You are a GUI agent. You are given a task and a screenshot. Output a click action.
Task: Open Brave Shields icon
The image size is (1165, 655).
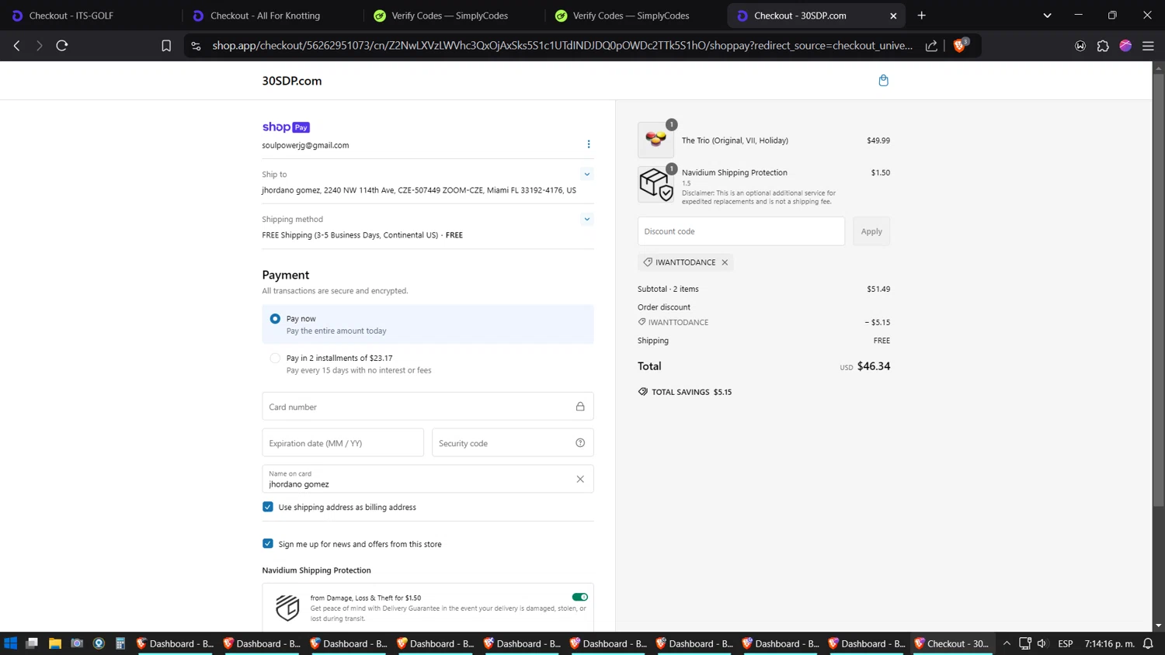960,46
